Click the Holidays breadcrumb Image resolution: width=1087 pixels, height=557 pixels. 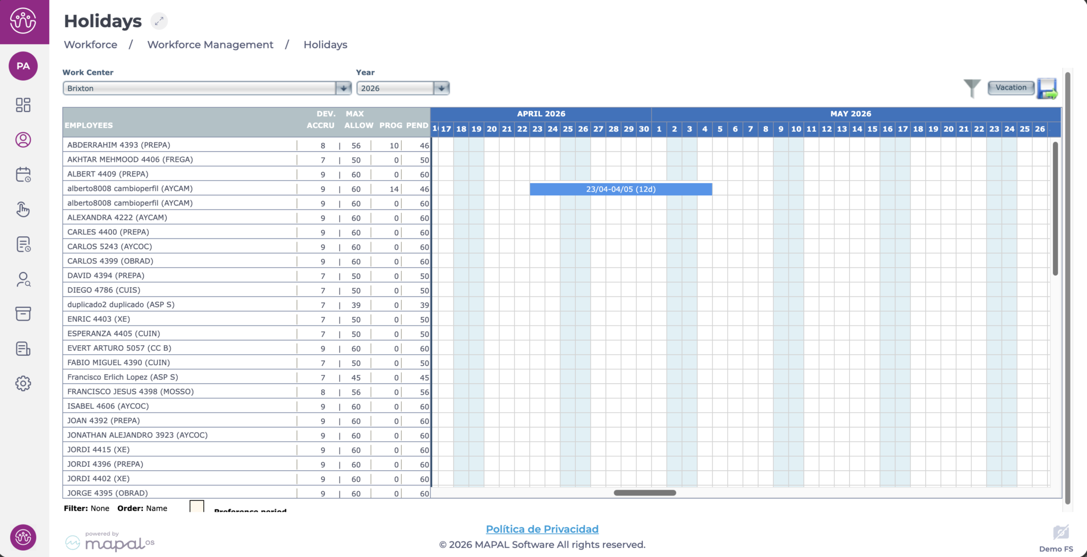(325, 45)
